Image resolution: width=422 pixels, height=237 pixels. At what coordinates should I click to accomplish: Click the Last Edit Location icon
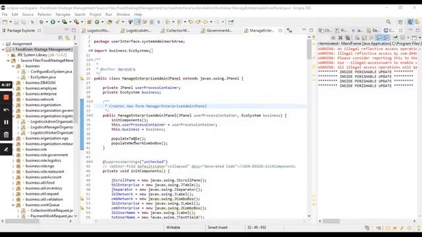(x=191, y=22)
